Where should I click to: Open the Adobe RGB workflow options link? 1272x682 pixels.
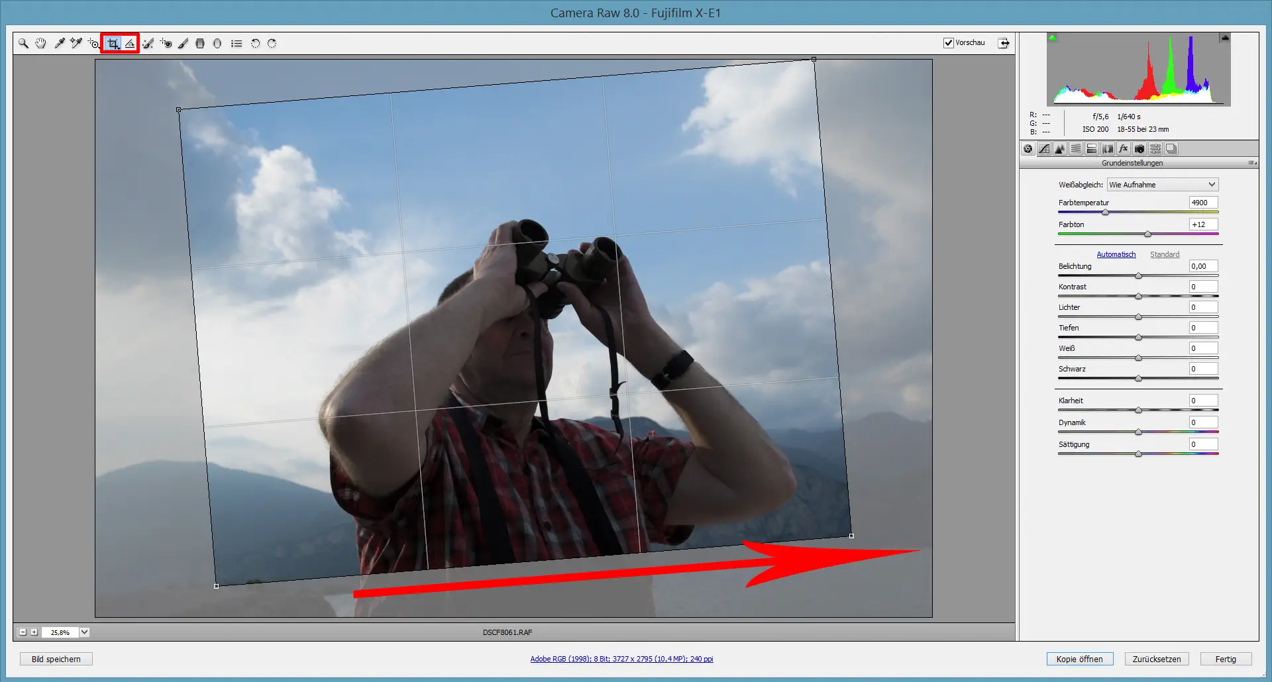[621, 659]
